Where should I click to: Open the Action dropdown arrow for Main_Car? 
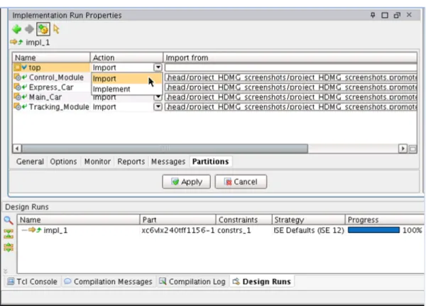pyautogui.click(x=158, y=97)
